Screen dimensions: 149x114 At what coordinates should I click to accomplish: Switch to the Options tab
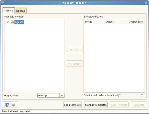pos(20,11)
